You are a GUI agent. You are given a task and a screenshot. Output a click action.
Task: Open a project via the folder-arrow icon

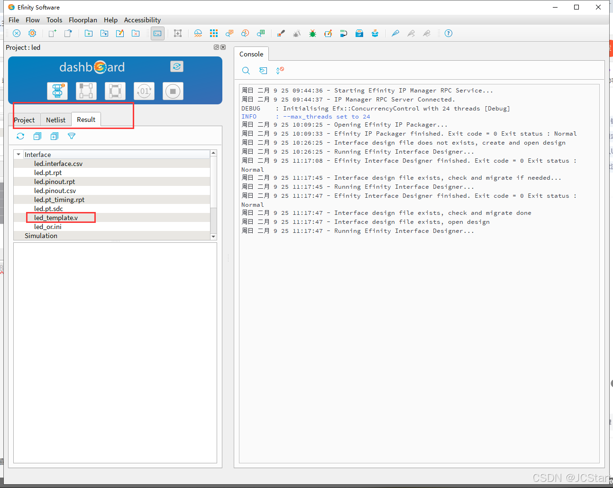(104, 33)
